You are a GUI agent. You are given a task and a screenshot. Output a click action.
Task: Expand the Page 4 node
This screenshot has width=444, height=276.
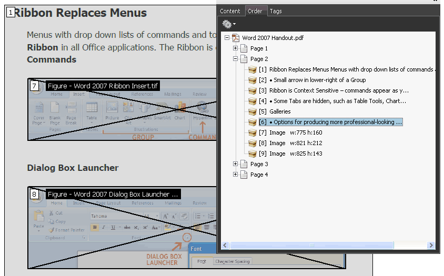235,174
